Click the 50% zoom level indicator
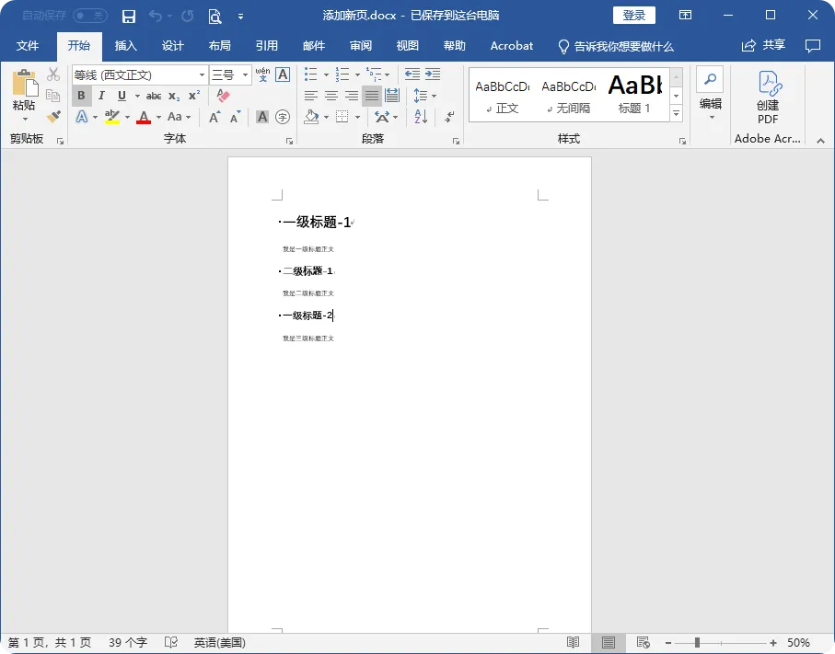The image size is (835, 654). click(x=798, y=643)
